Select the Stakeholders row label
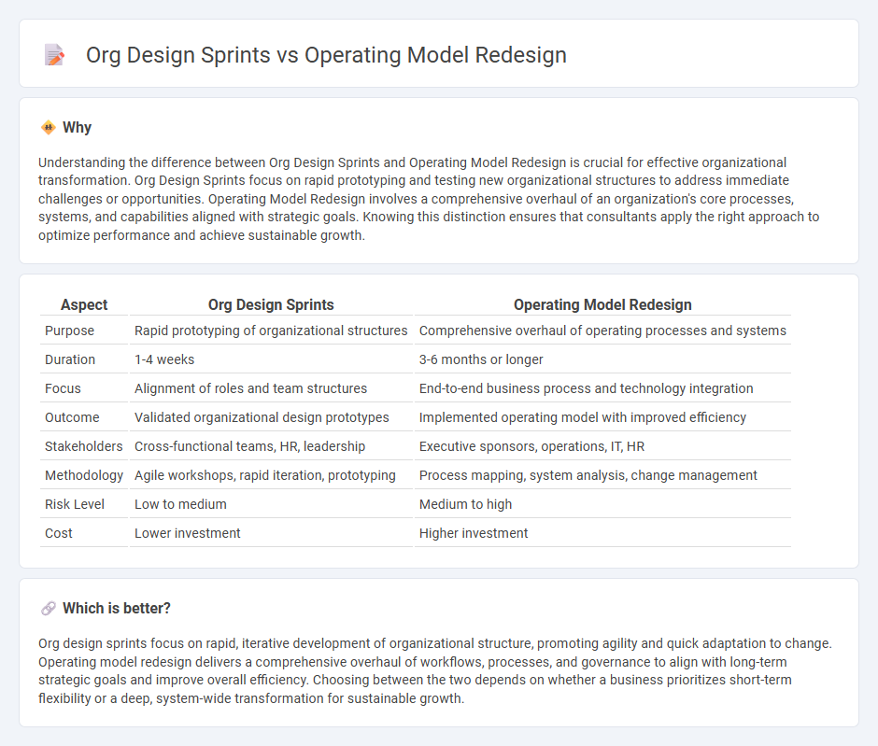The height and width of the screenshot is (746, 878). pyautogui.click(x=83, y=446)
